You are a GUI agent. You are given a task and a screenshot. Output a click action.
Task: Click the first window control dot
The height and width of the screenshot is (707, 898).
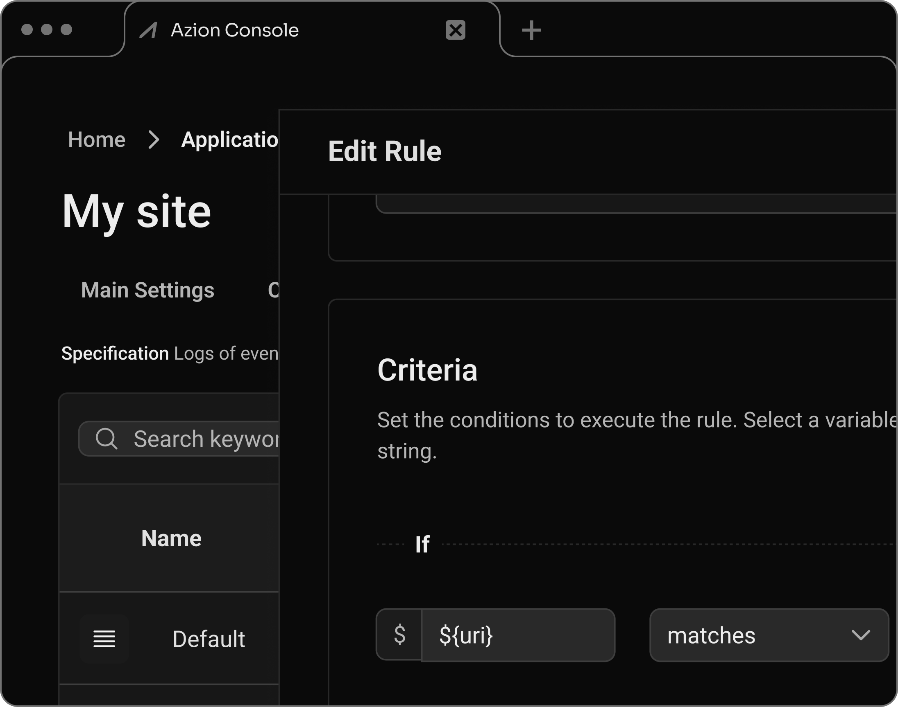(x=27, y=29)
